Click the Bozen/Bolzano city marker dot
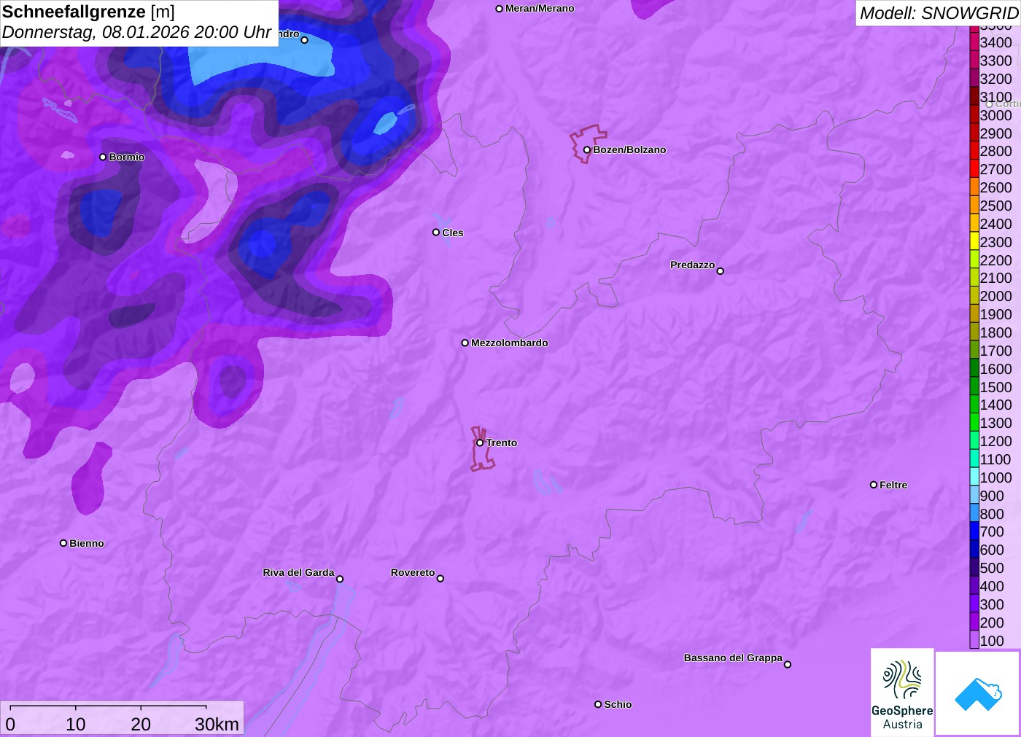1021x737 pixels. [x=587, y=150]
